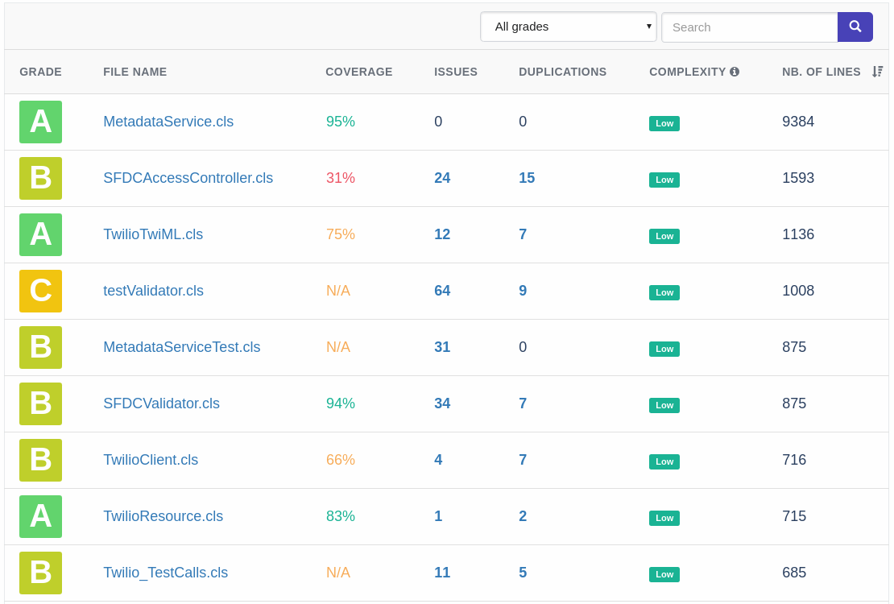Screen dimensions: 894x604
Task: Click the 95% coverage of MetadataService.cls
Action: click(x=341, y=122)
